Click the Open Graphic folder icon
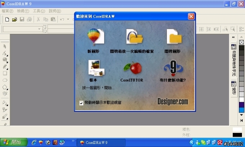 174,36
